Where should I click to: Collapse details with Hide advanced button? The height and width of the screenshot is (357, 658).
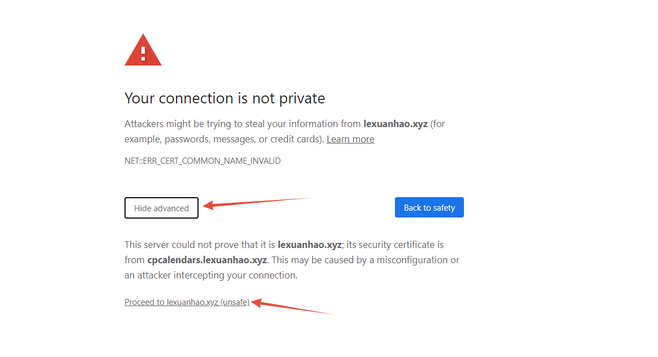pyautogui.click(x=161, y=208)
